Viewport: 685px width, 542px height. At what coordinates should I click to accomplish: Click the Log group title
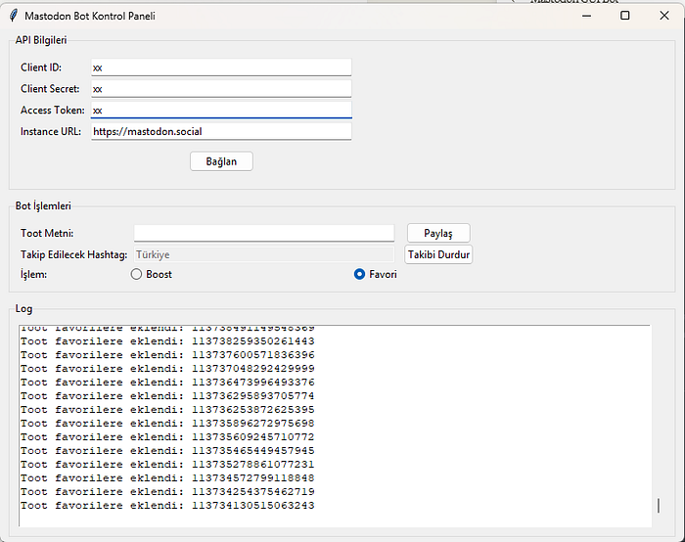[x=23, y=309]
